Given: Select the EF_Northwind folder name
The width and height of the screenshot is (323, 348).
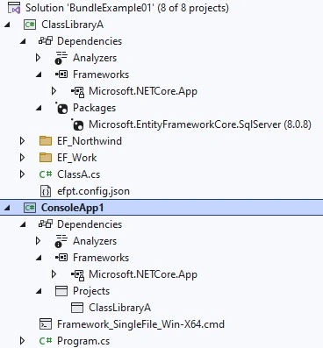Looking at the screenshot, I should [90, 141].
